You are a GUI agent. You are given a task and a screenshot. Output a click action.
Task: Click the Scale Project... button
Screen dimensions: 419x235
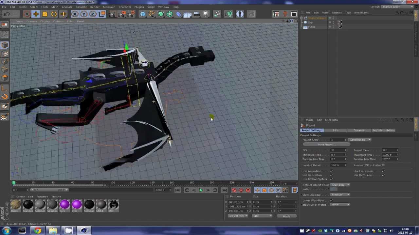pyautogui.click(x=326, y=144)
